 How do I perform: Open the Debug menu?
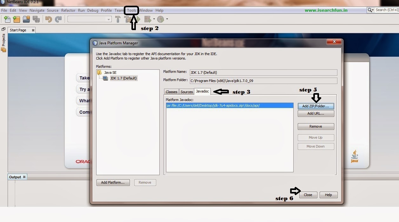tap(93, 10)
